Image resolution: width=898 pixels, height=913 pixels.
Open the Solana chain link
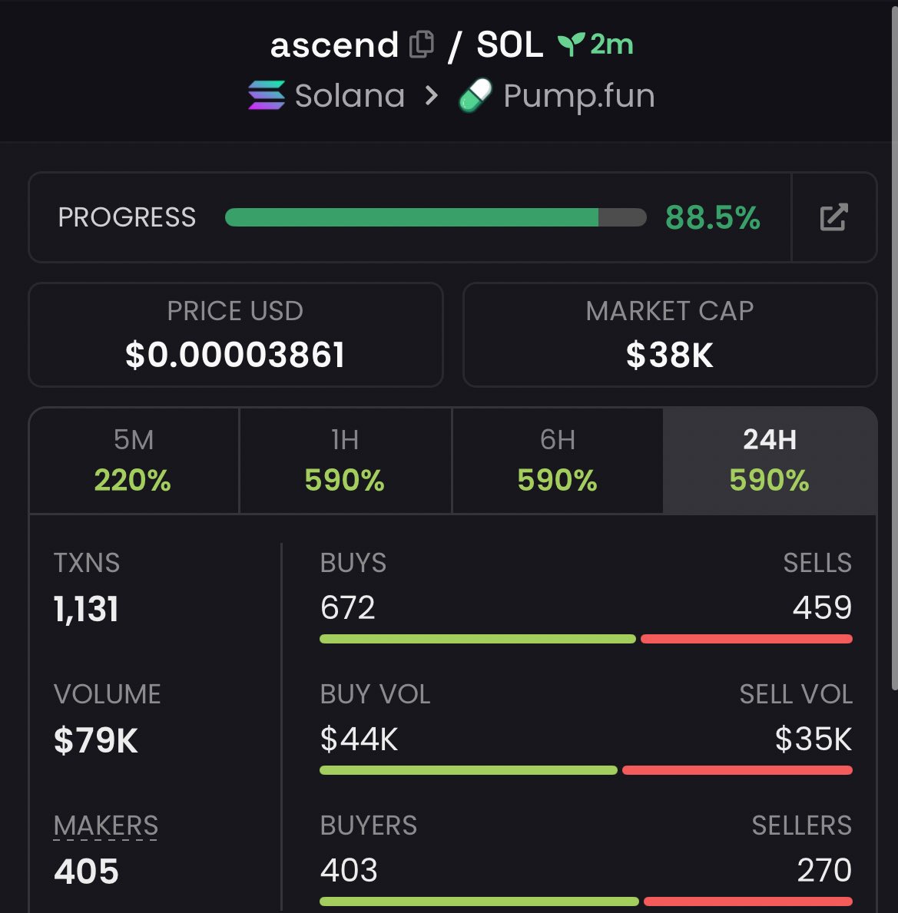pos(350,96)
